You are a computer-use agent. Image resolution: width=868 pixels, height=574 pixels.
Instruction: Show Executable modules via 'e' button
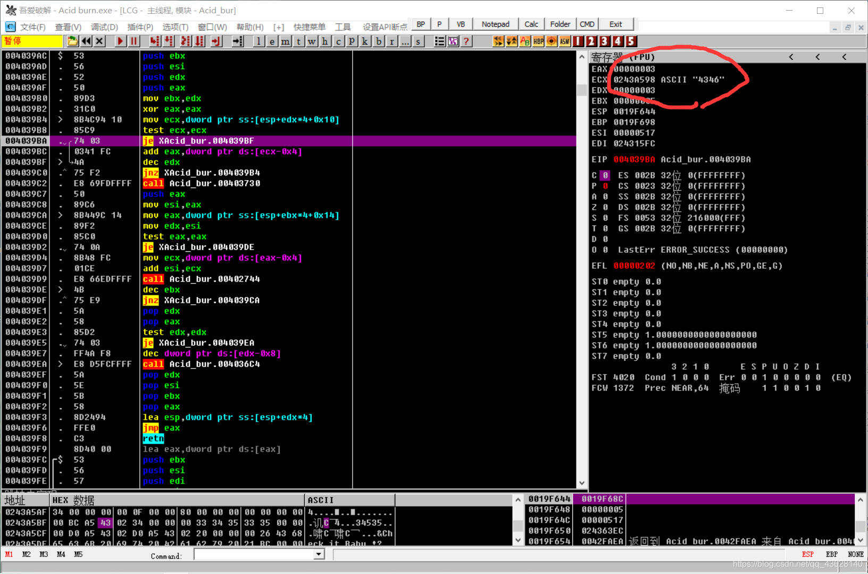[272, 41]
